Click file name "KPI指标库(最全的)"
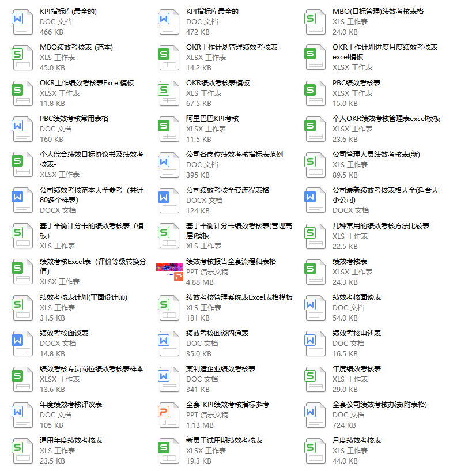 click(x=68, y=12)
